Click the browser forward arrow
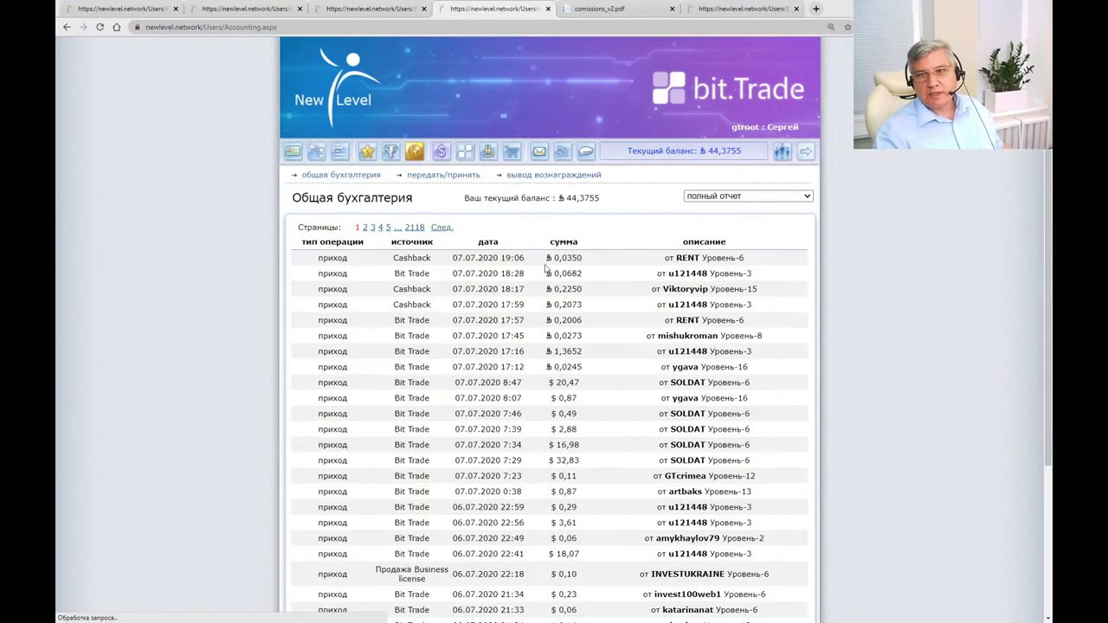 click(x=83, y=27)
